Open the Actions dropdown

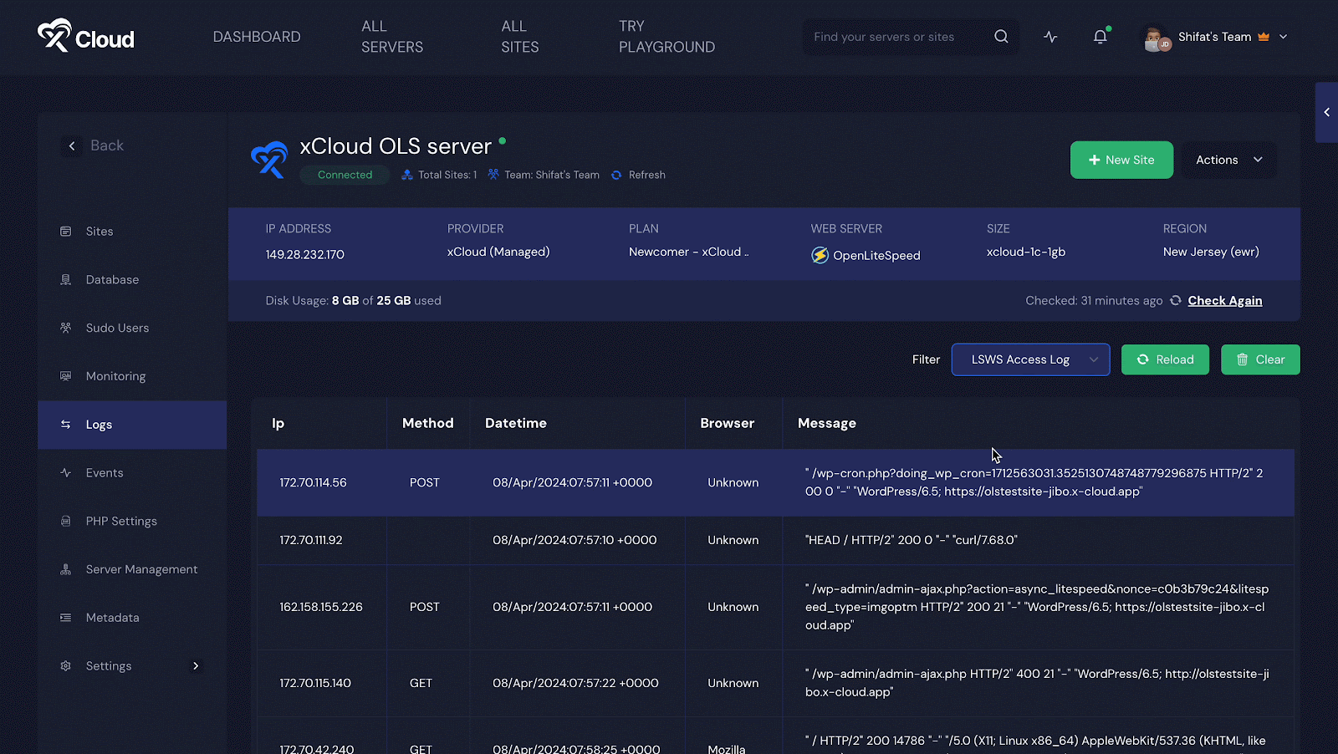pyautogui.click(x=1227, y=160)
